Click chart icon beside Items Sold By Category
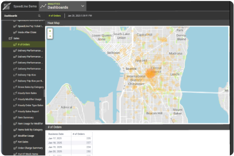 [x=15, y=130]
